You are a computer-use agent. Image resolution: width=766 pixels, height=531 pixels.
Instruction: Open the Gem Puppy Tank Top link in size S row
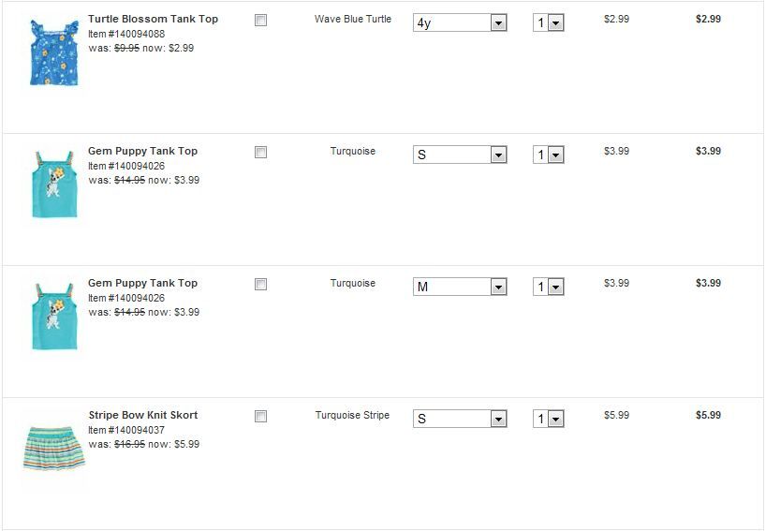[x=142, y=151]
